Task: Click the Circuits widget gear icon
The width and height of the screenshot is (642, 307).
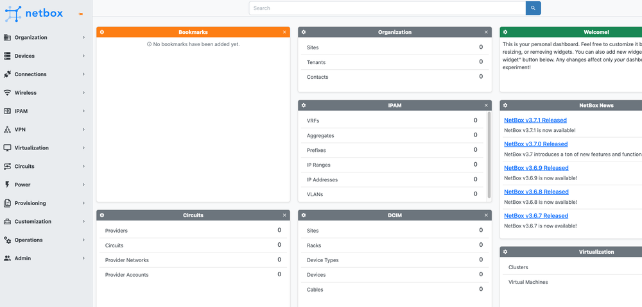Action: pyautogui.click(x=102, y=215)
